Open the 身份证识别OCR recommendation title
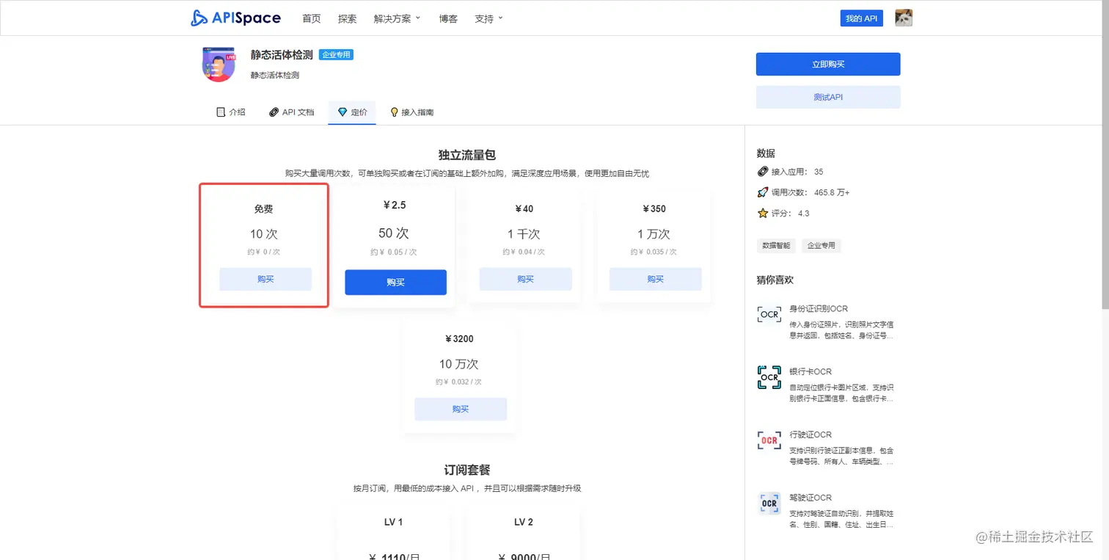The width and height of the screenshot is (1109, 560). (x=819, y=308)
